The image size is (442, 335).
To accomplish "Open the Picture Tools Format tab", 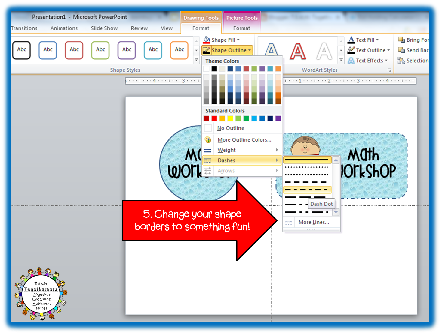I will point(241,28).
